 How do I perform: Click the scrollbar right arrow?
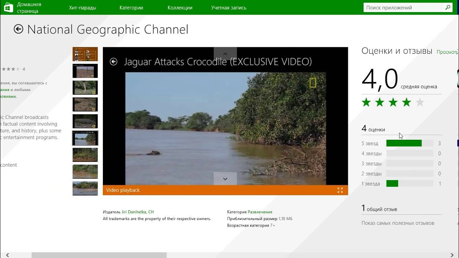(x=451, y=255)
